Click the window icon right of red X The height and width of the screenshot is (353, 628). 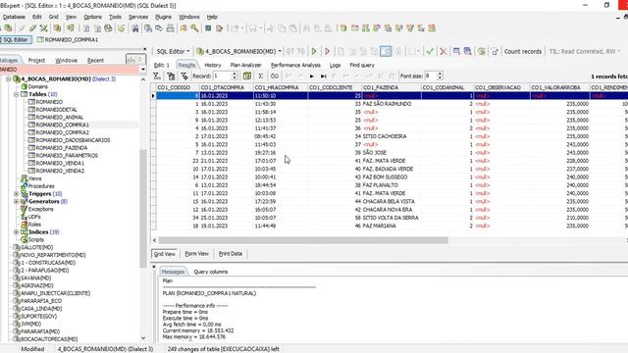456,51
